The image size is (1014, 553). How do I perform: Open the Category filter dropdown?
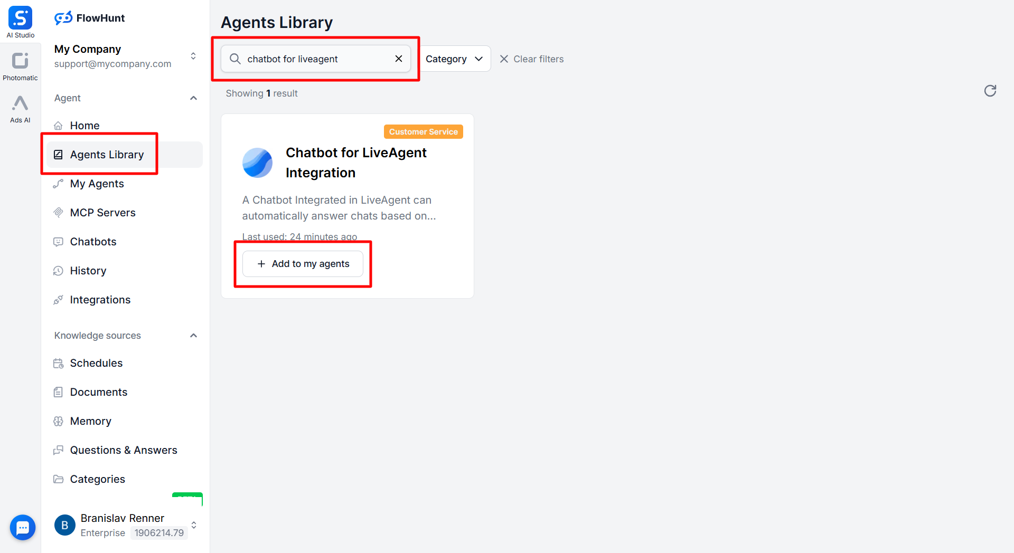pyautogui.click(x=454, y=59)
